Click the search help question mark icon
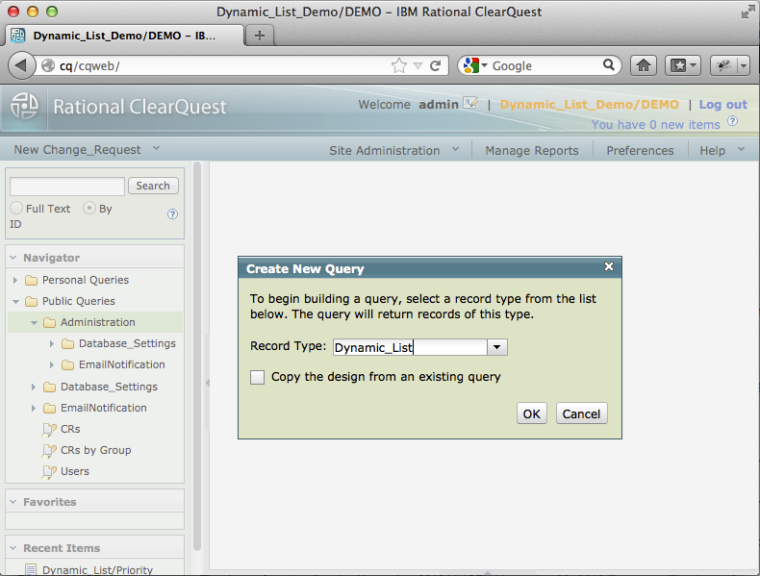The image size is (760, 576). coord(172,214)
